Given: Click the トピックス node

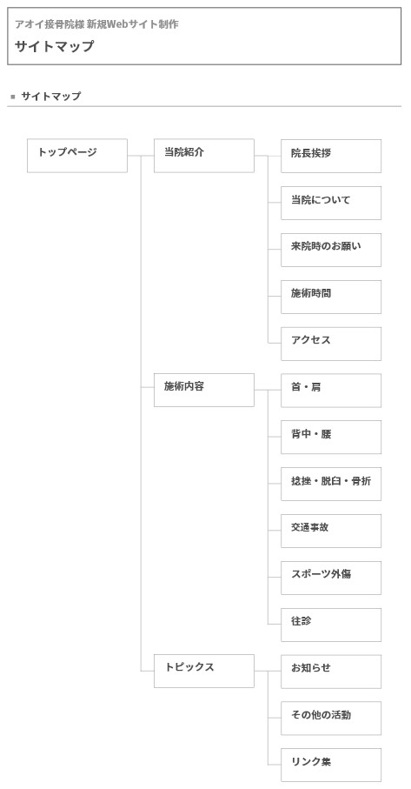Looking at the screenshot, I should 204,671.
